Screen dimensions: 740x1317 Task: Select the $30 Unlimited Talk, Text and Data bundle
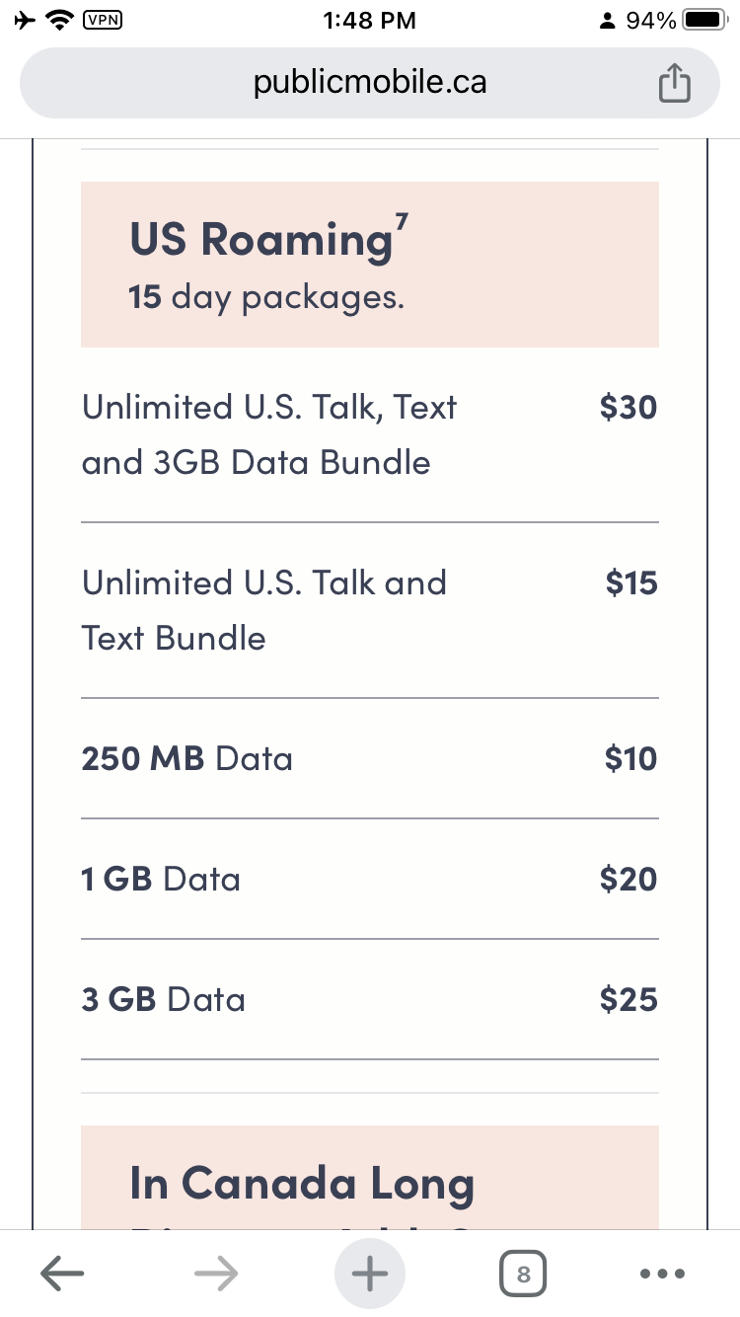pyautogui.click(x=369, y=434)
